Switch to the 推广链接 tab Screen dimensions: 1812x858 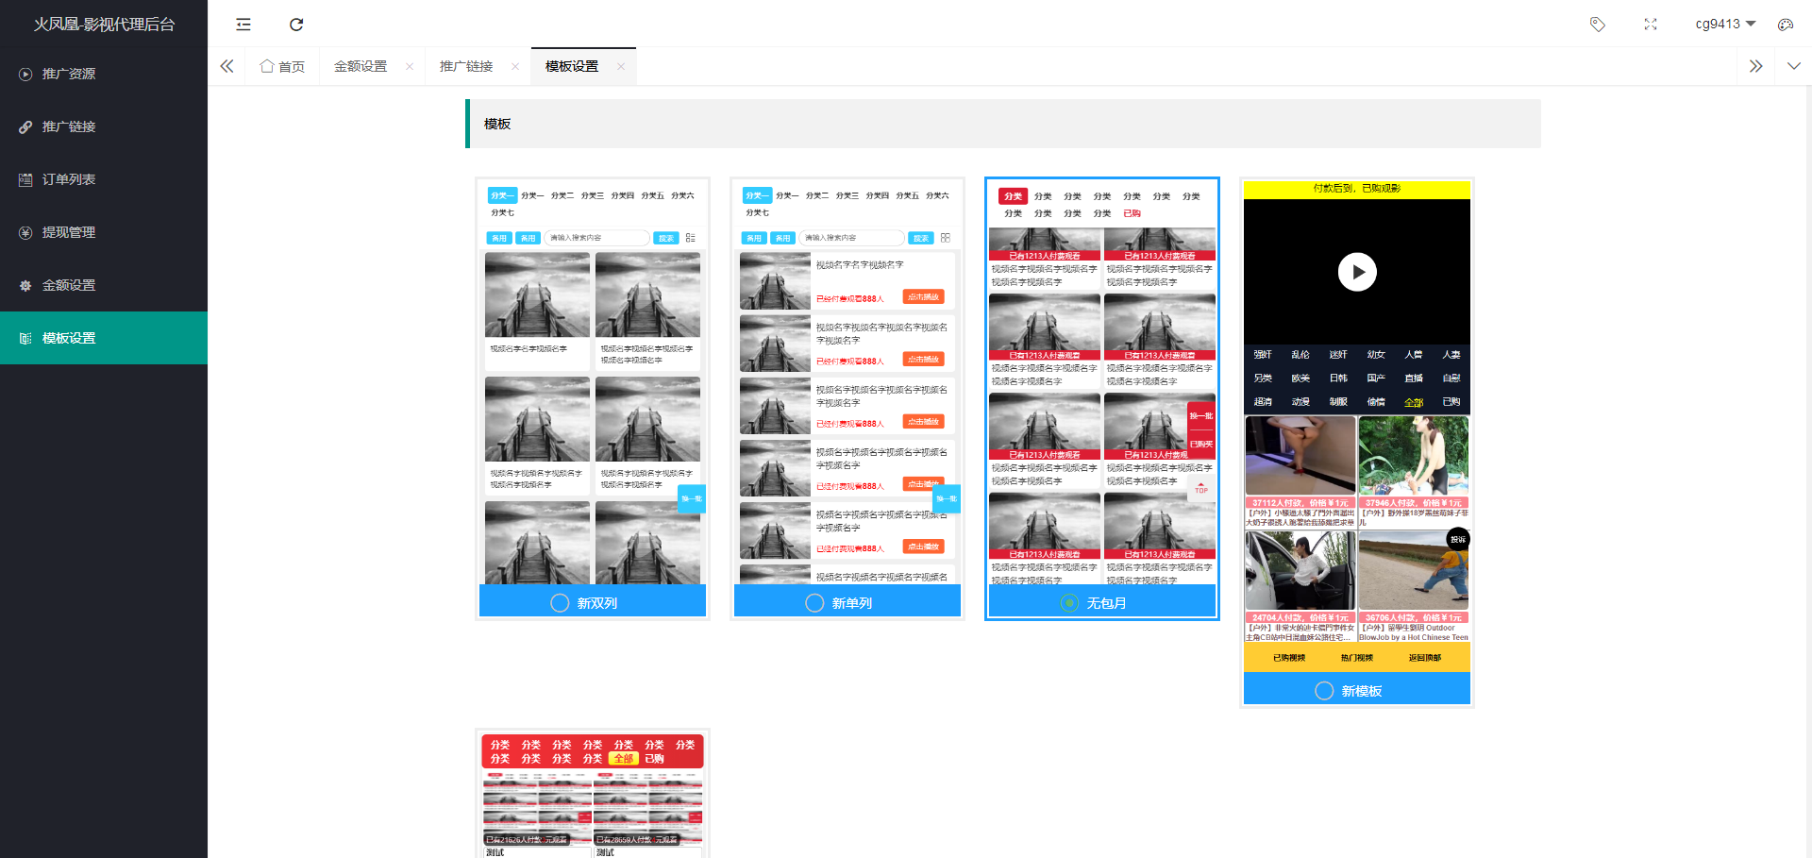pos(466,66)
